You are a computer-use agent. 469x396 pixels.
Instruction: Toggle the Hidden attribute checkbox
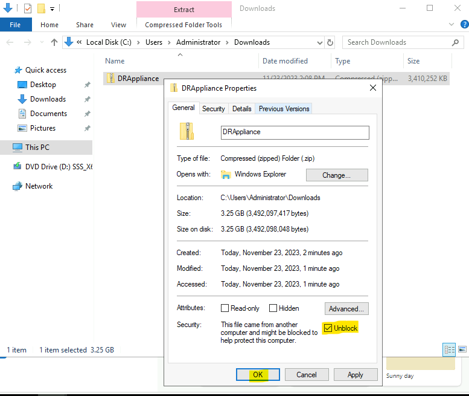point(273,308)
